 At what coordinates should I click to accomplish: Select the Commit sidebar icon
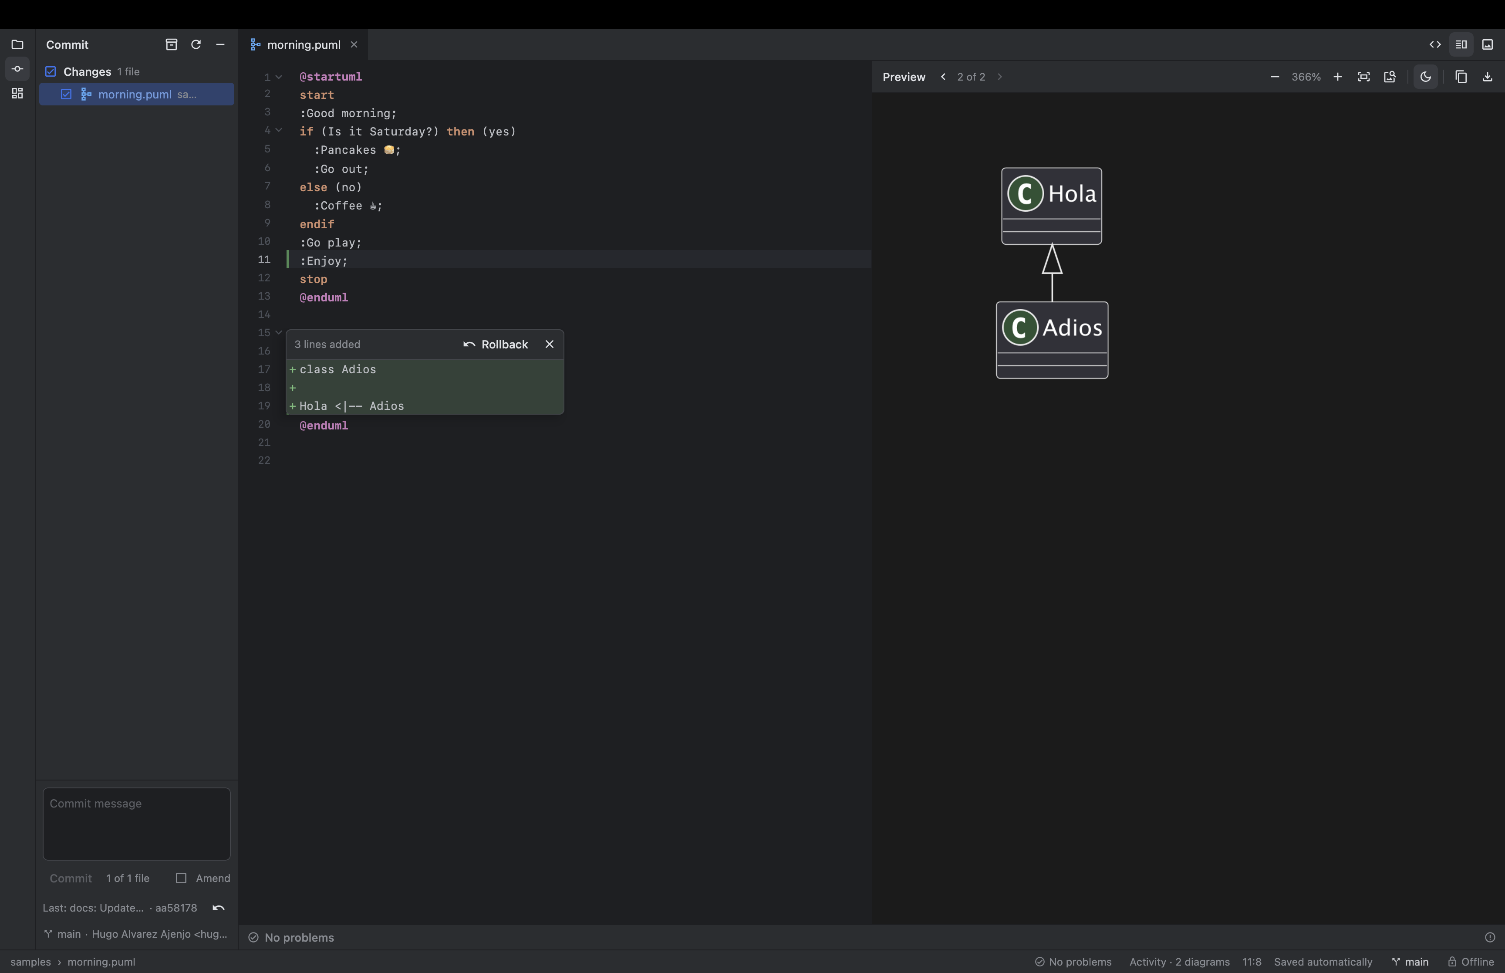tap(17, 69)
